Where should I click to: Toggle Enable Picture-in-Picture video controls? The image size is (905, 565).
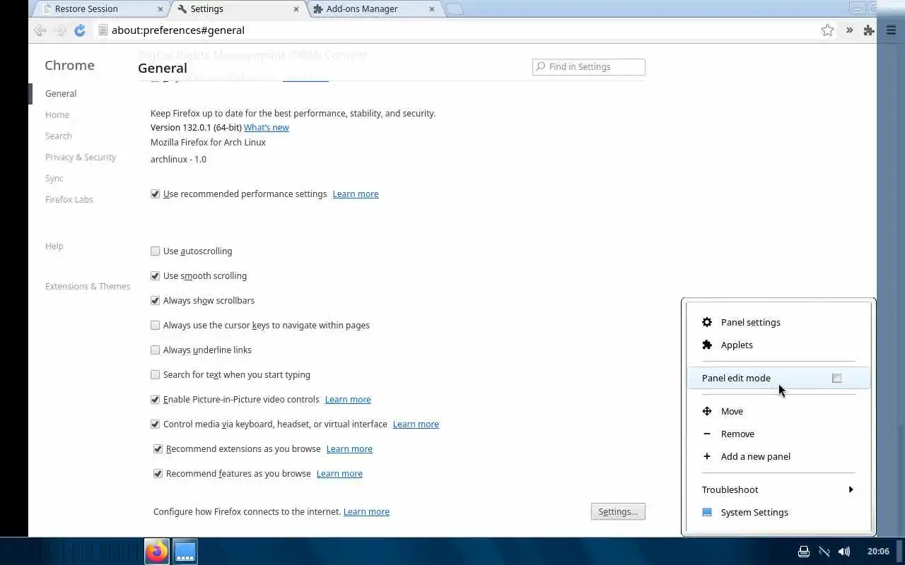click(155, 399)
